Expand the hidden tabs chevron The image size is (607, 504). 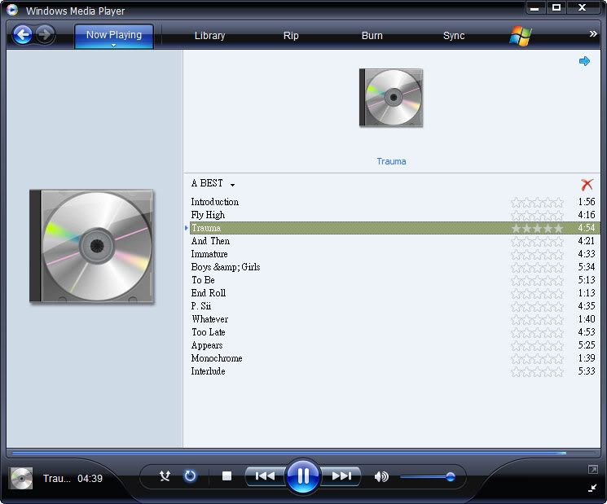coord(593,34)
